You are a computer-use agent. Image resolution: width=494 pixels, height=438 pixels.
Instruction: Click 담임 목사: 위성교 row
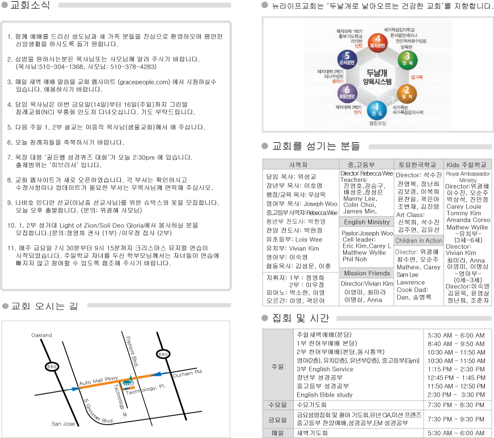292,177
